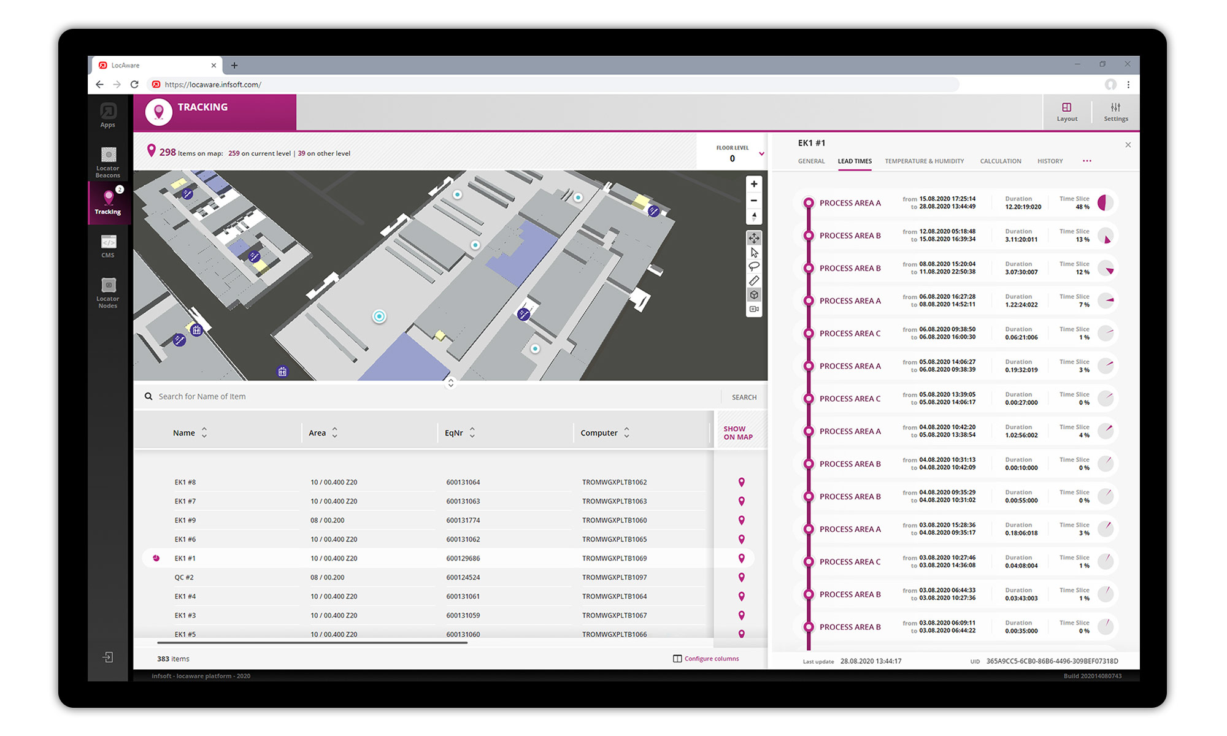Open the Lead Times tab
Screen dimensions: 1227x736
coord(854,161)
